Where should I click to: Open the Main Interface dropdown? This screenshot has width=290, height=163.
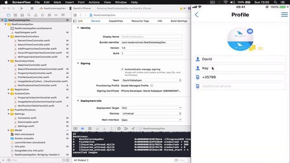click(x=151, y=120)
